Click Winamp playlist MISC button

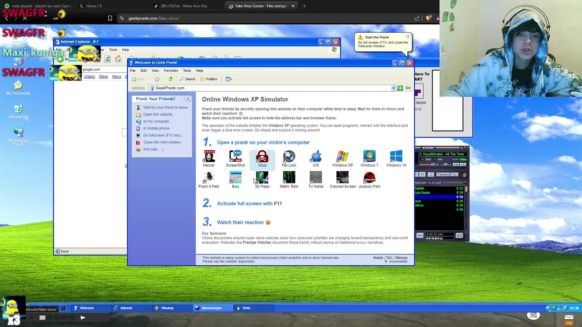click(420, 235)
